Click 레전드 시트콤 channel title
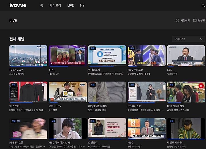 tap(174, 142)
